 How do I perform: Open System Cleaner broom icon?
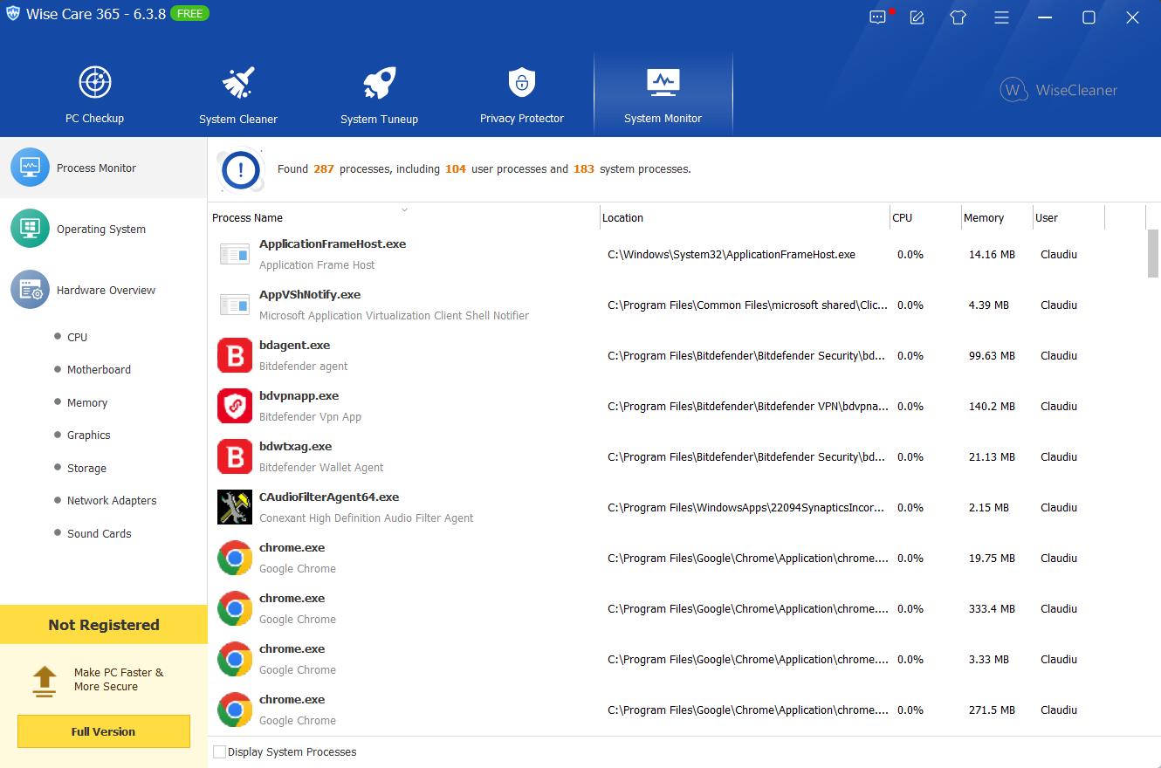237,83
